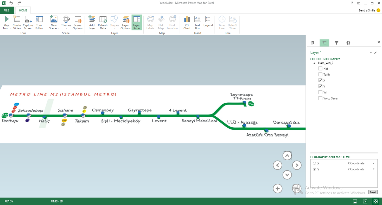382x205 pixels.
Task: Rotate map left with left arrow
Action: point(277,165)
